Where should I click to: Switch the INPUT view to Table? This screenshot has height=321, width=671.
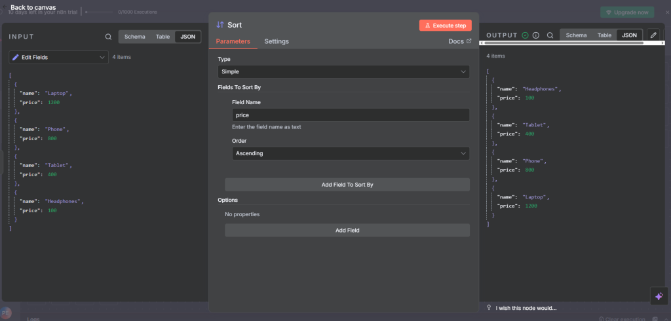[163, 37]
